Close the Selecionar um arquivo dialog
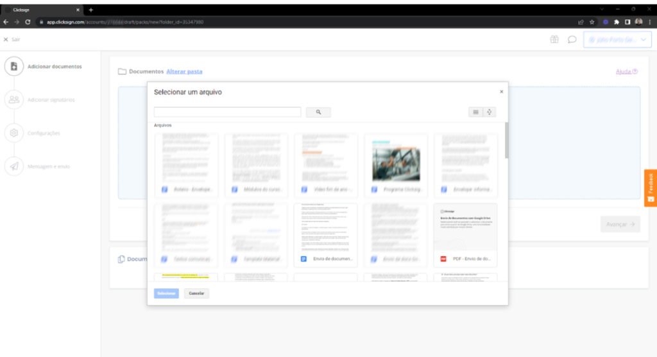 (x=501, y=91)
